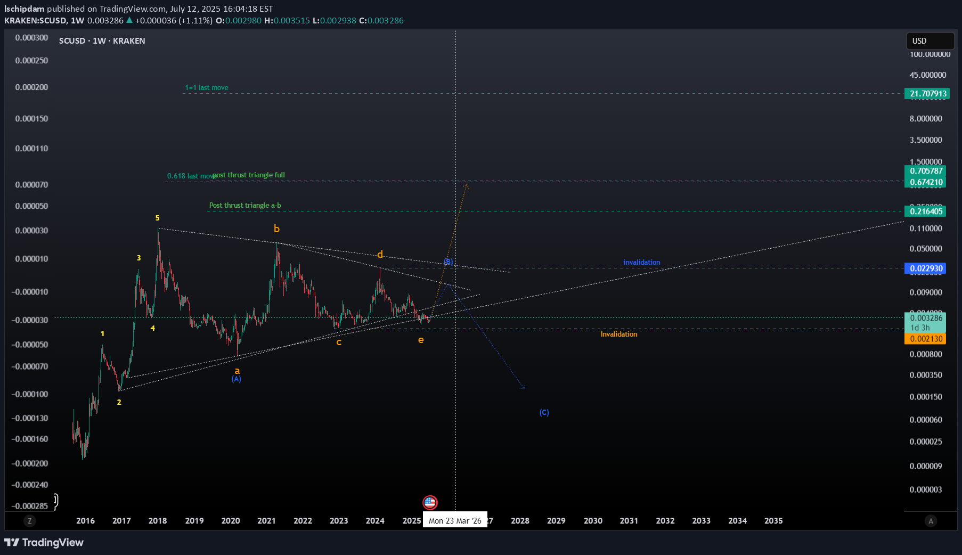Click the 0.000300 left scale value
962x555 pixels.
[31, 38]
